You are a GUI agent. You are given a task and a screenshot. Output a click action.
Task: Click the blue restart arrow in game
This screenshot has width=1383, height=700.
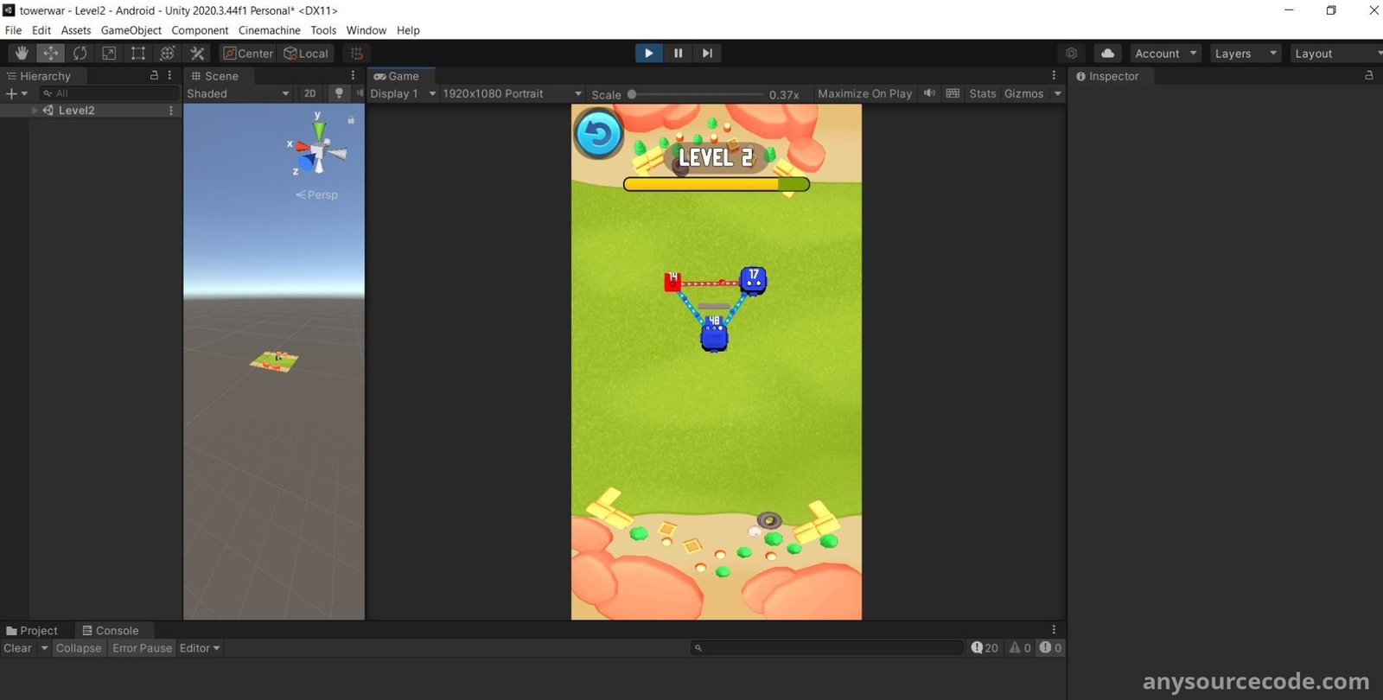pos(598,135)
